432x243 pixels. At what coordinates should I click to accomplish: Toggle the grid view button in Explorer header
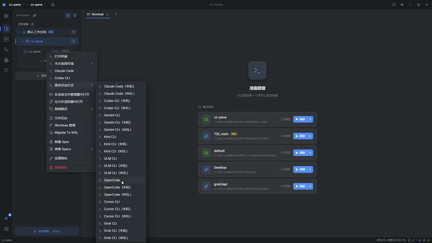68,15
